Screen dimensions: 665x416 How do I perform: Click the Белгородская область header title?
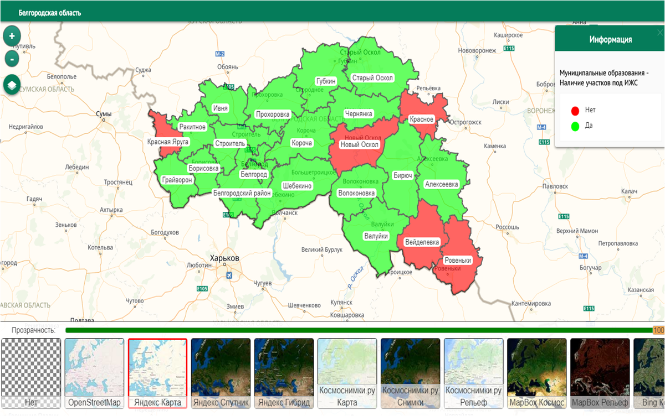[50, 12]
